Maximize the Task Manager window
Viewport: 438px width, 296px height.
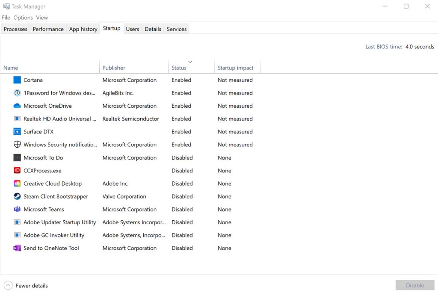(x=406, y=6)
